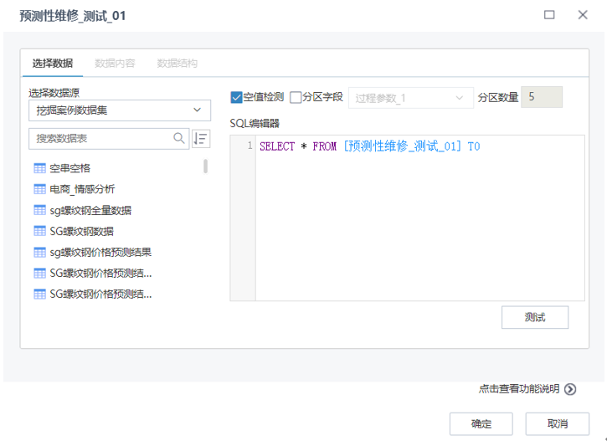Viewport: 607px width, 446px height.
Task: Click the sort order icon
Action: point(201,138)
